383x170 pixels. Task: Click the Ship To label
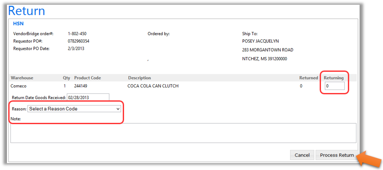tap(250, 34)
